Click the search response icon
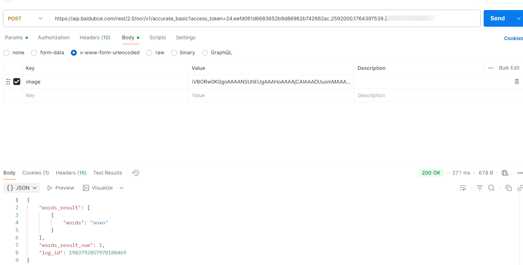 491,188
